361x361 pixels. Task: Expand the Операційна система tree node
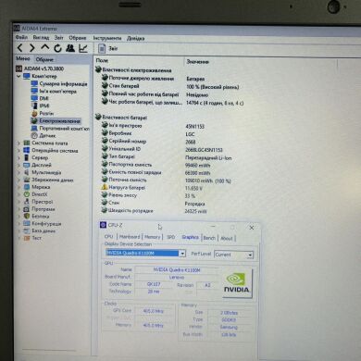19,150
